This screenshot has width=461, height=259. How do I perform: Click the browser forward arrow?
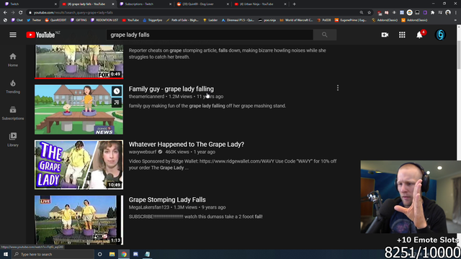[13, 12]
